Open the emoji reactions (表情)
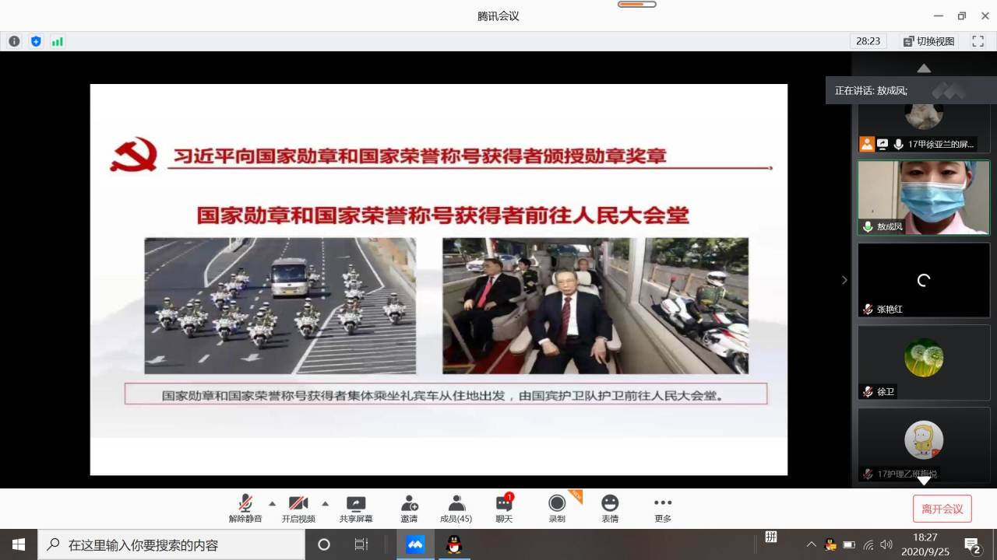The image size is (997, 560). (x=610, y=509)
